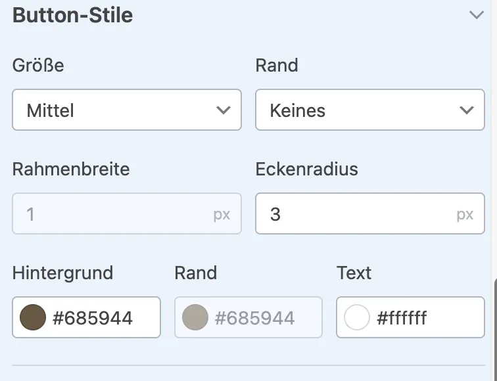This screenshot has width=497, height=381.
Task: Click the Rand gray color swatch
Action: click(x=195, y=317)
